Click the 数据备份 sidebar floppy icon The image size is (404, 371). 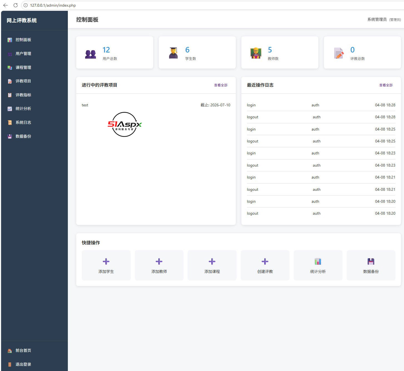pos(10,136)
